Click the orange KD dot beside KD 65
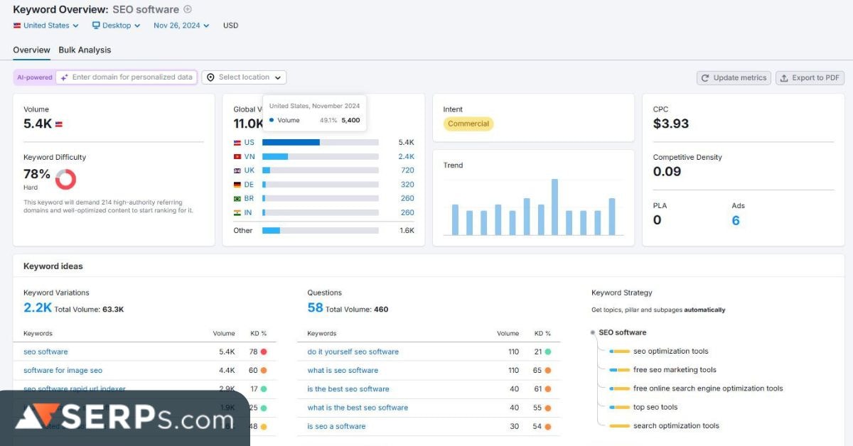853x446 pixels. pos(548,370)
